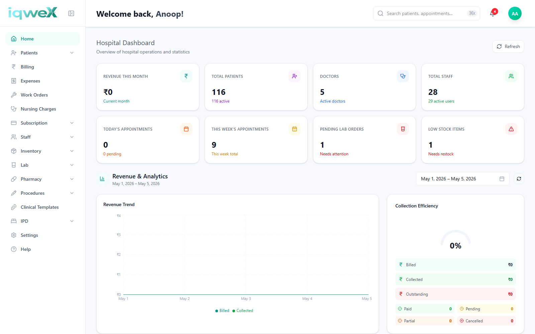Screen dimensions: 535x334
Task: Click the Work Orders wrench icon
Action: (x=14, y=95)
